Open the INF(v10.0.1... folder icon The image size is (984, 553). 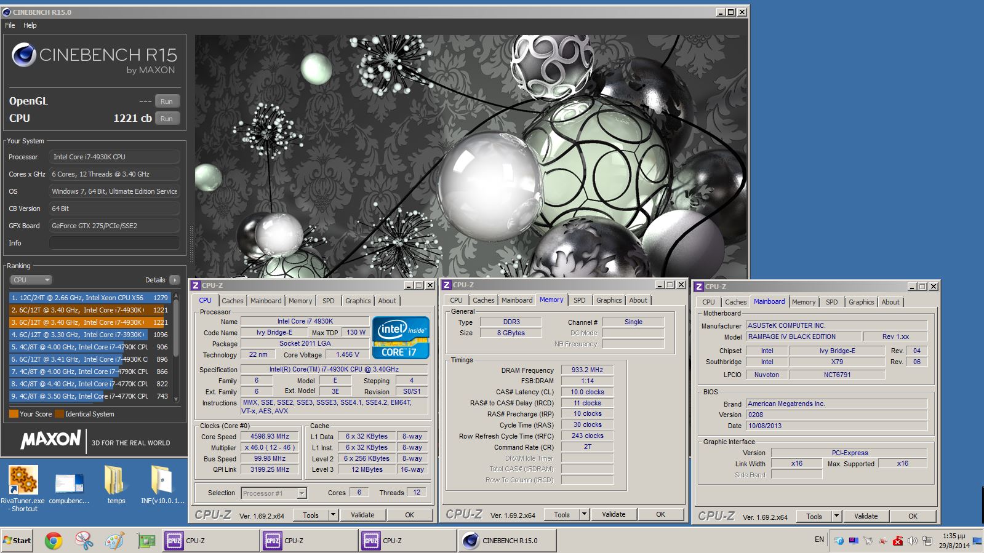161,480
